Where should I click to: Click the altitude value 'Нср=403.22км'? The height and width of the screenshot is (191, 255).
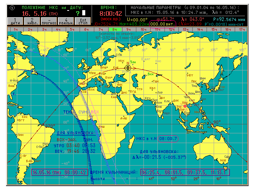coord(134,24)
